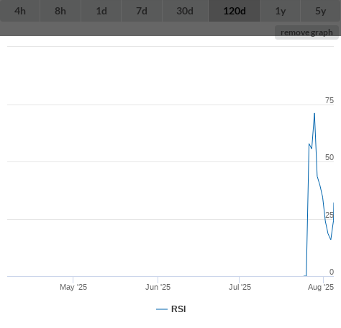Open the 5y time range view
341x328 pixels.
tap(321, 11)
